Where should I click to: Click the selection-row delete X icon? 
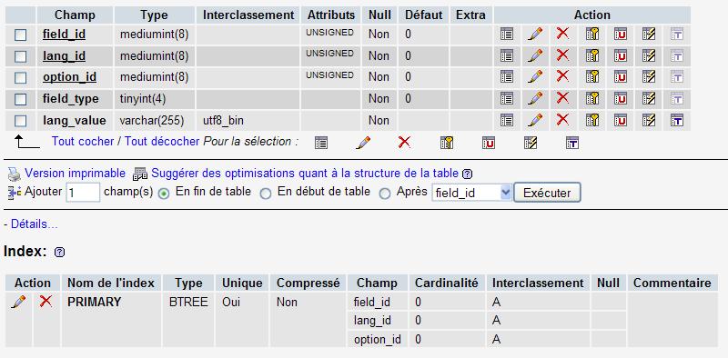coord(404,142)
